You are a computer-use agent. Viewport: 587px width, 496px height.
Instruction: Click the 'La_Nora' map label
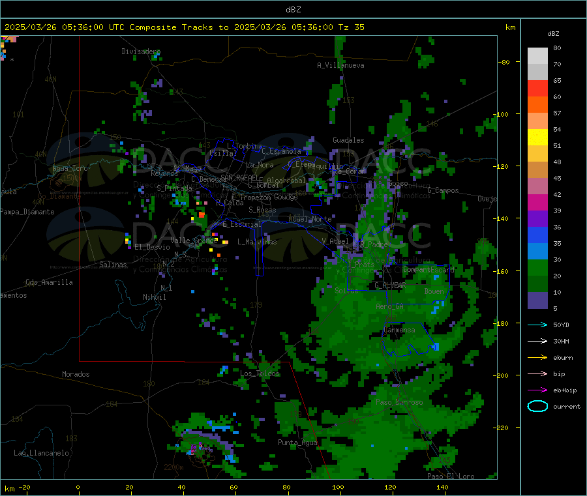click(260, 165)
